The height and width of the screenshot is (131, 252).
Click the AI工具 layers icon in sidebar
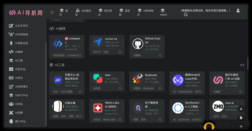[11, 61]
